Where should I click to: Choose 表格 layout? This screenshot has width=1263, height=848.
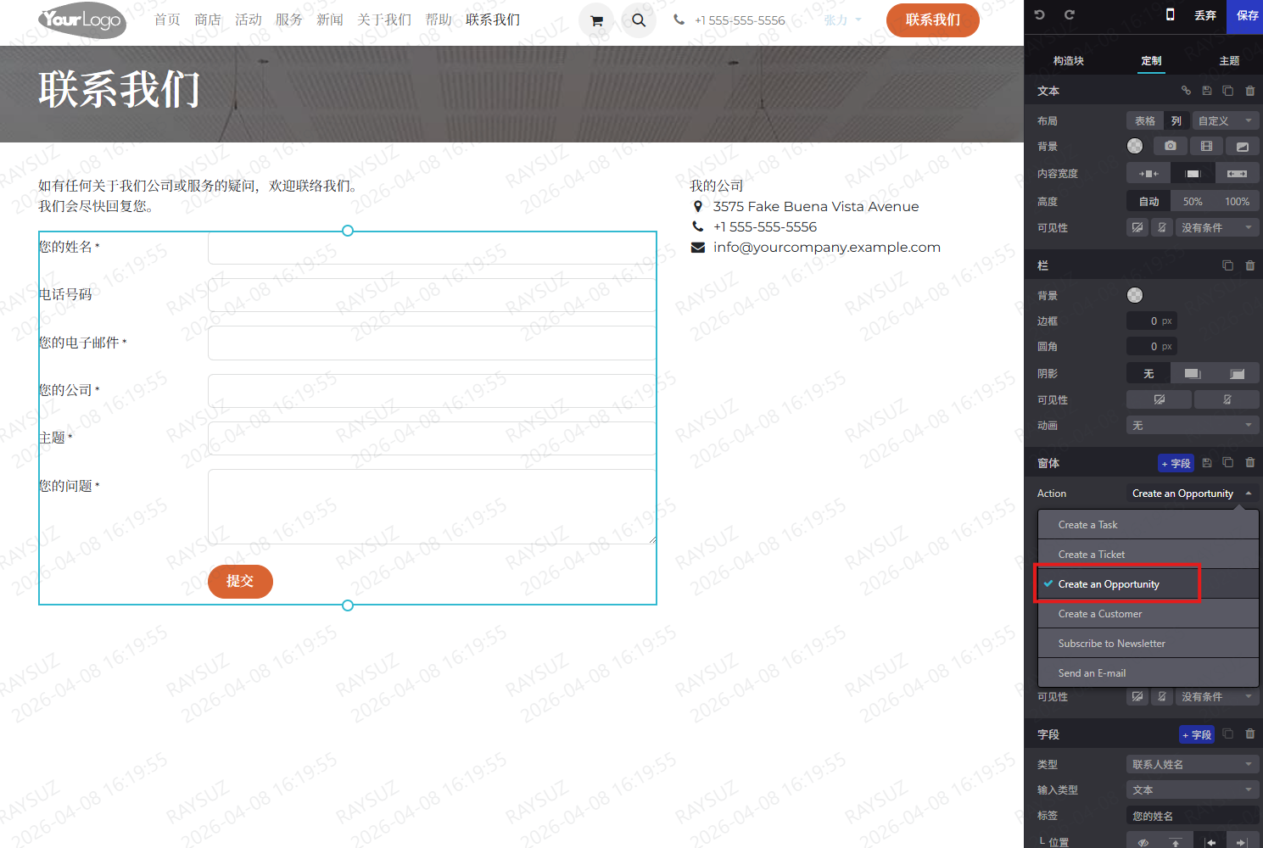click(1145, 121)
